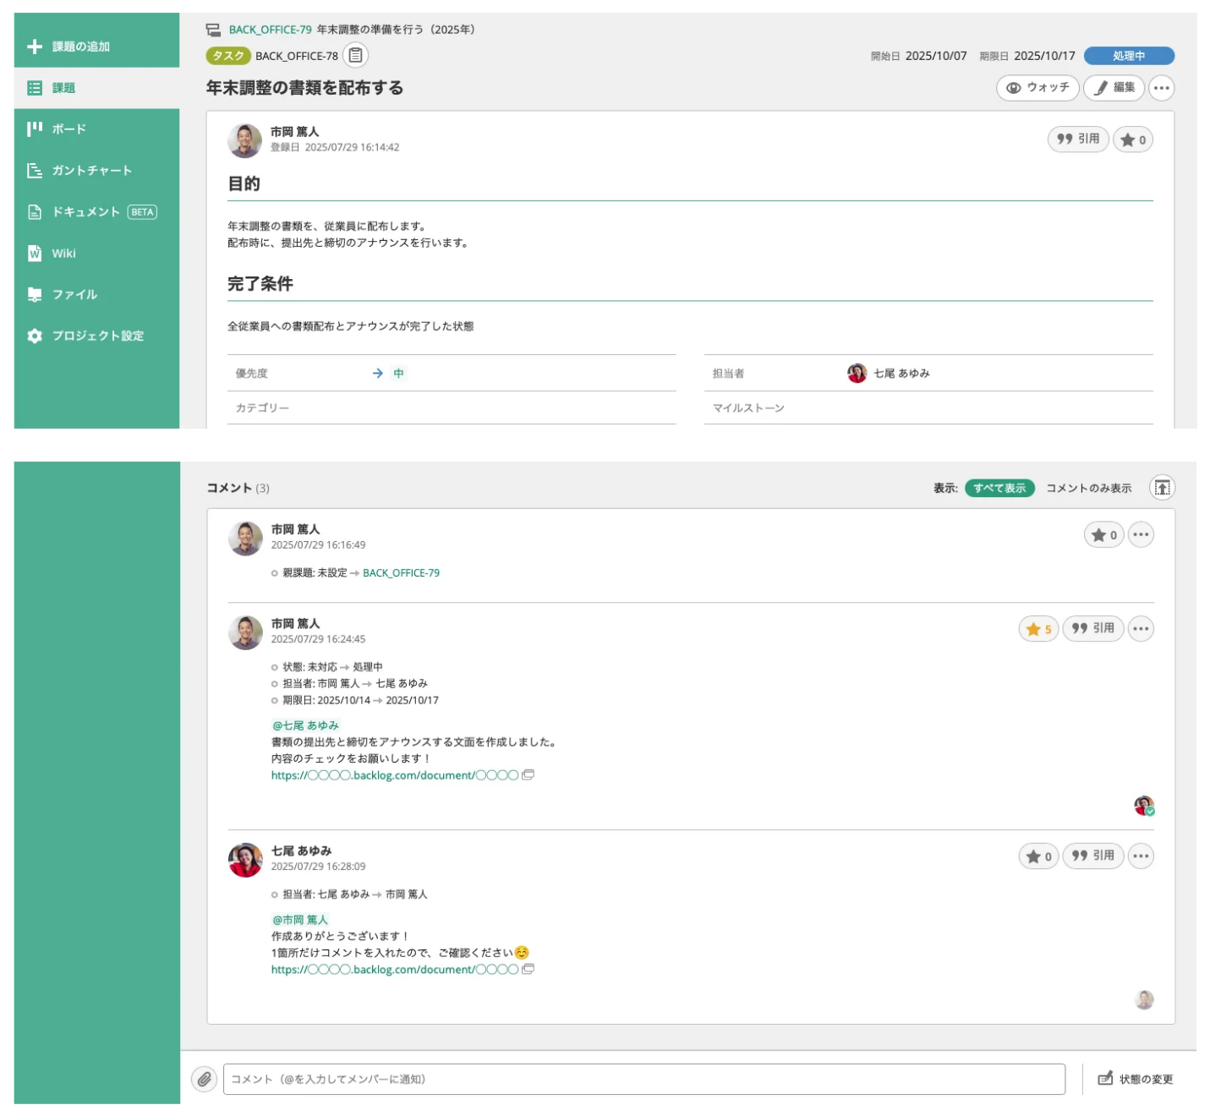Click the parent-issue hierarchy icon beside BACK_OFFICE-79

[213, 30]
